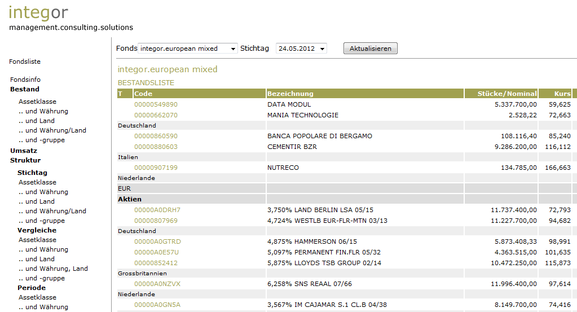Select the Bestand section heading
Screen dimensions: 577x312
(25, 89)
